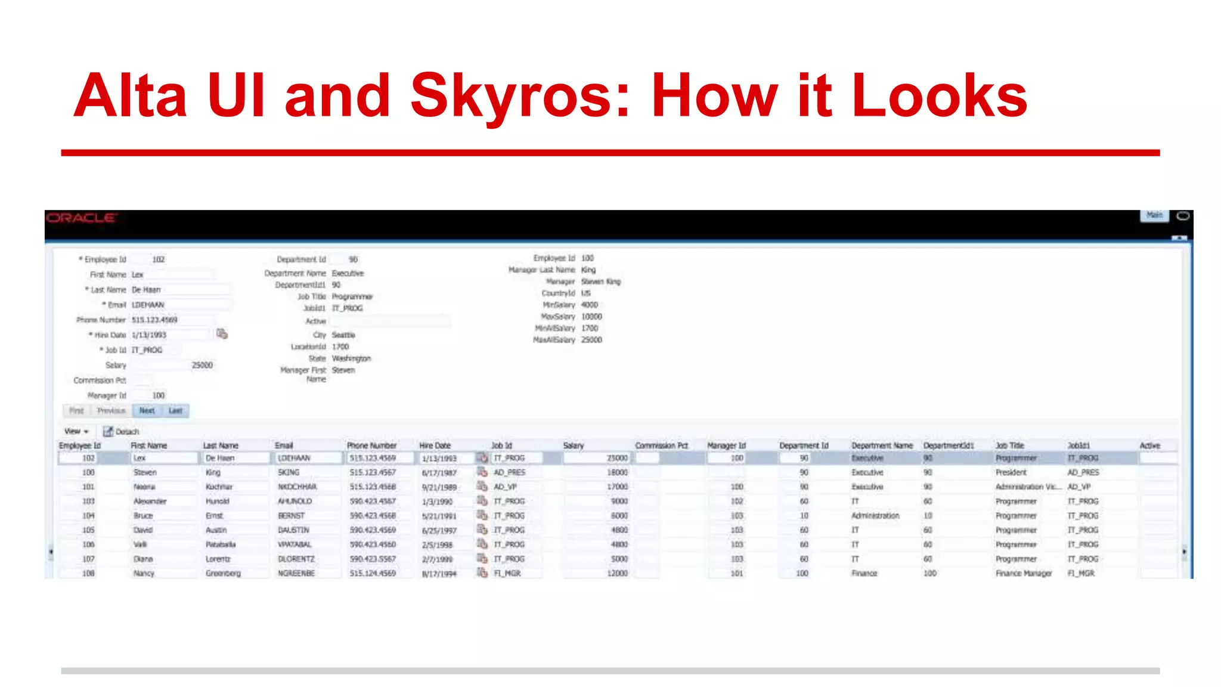
Task: Click table scroll-right arrow
Action: [x=1184, y=552]
